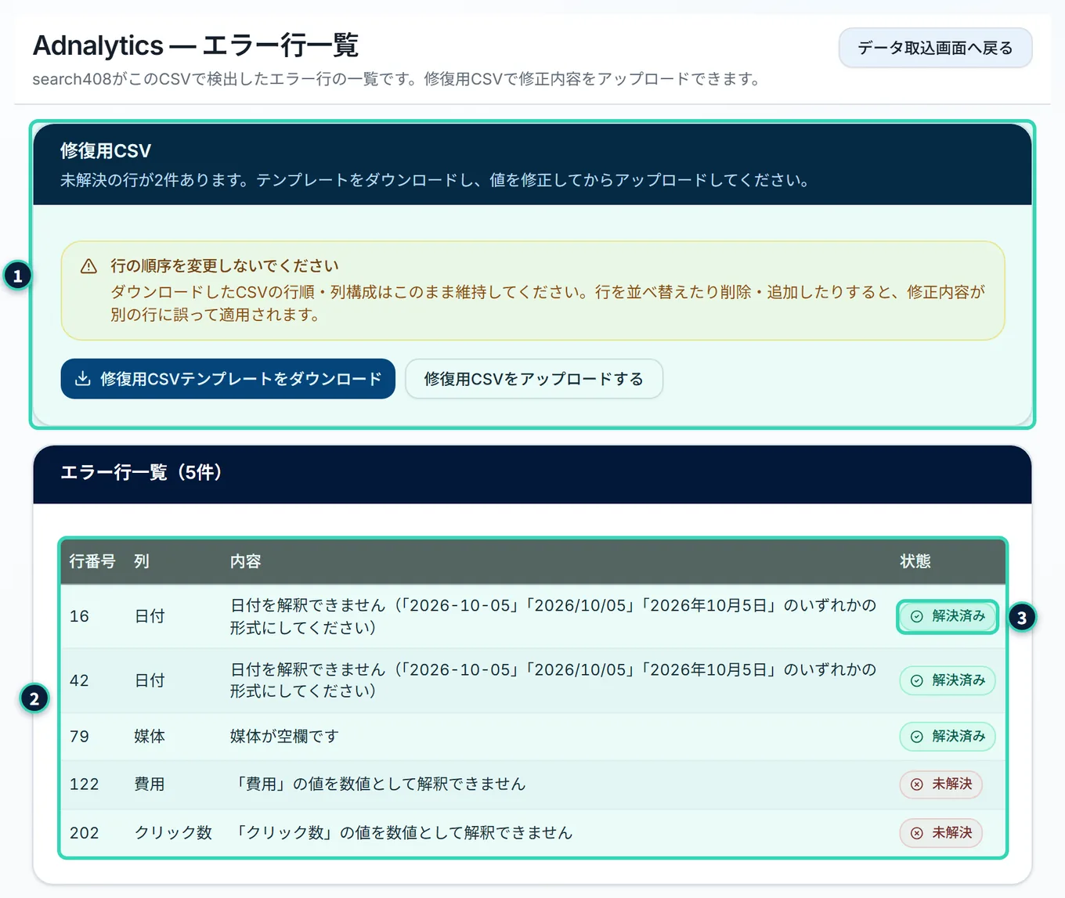Image resolution: width=1065 pixels, height=898 pixels.
Task: Click the 内容 column header
Action: click(x=246, y=561)
